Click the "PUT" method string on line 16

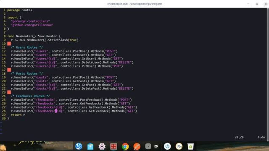pos(117,66)
